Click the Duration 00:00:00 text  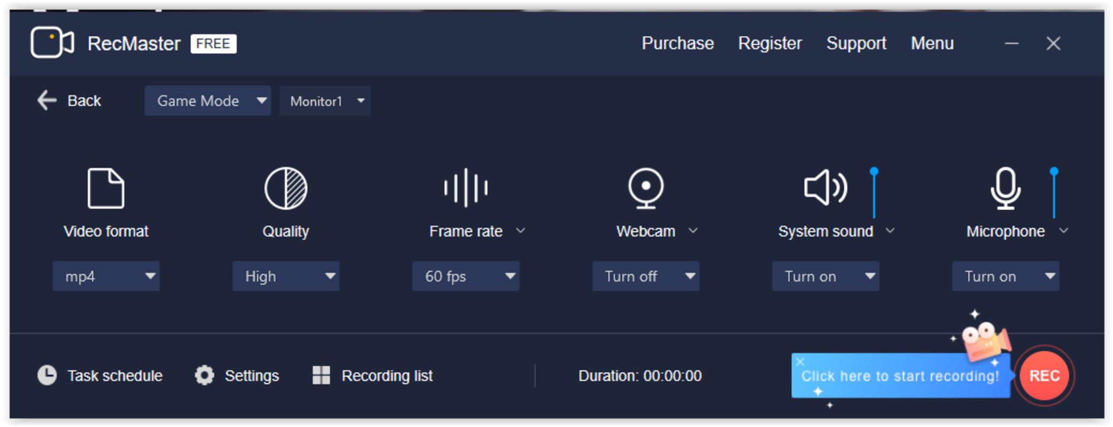(640, 376)
